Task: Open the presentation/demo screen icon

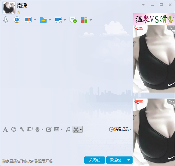Action: pyautogui.click(x=28, y=20)
